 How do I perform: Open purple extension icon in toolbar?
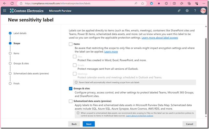click(159, 4)
